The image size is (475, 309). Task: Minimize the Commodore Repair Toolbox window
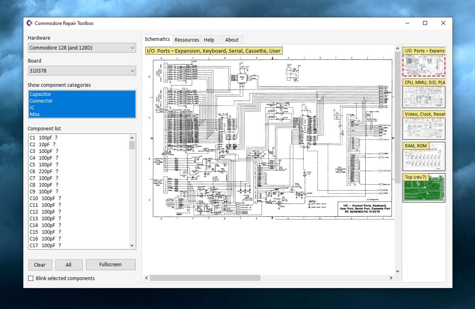[x=407, y=23]
